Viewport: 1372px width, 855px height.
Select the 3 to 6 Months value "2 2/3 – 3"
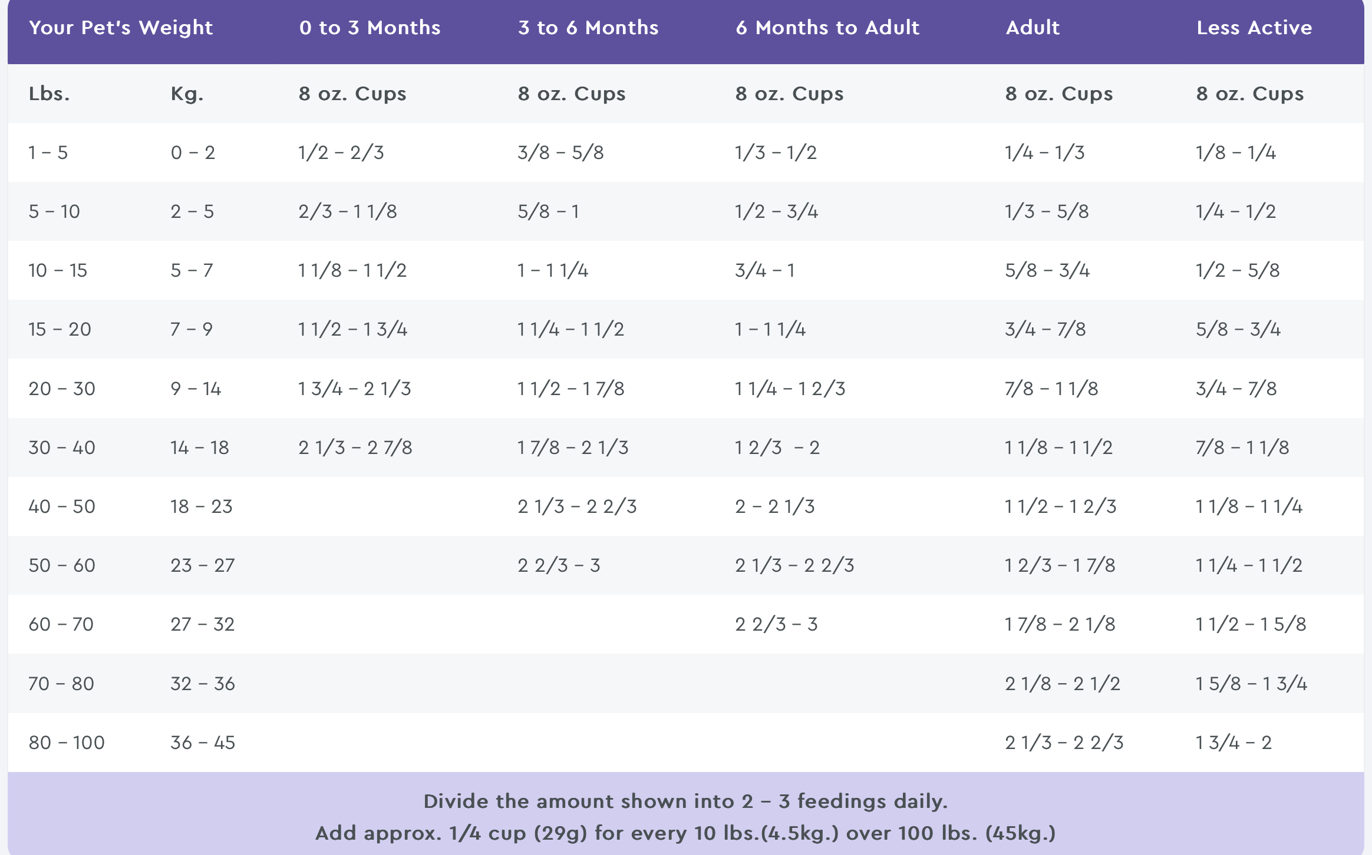point(559,565)
